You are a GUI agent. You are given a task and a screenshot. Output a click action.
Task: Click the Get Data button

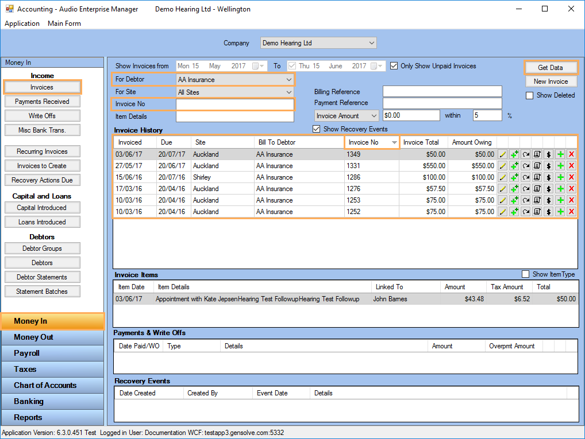[x=551, y=68]
